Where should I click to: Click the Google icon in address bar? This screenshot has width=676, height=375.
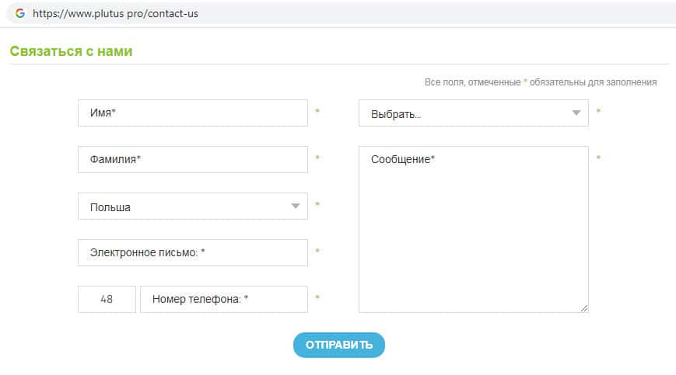coord(20,13)
